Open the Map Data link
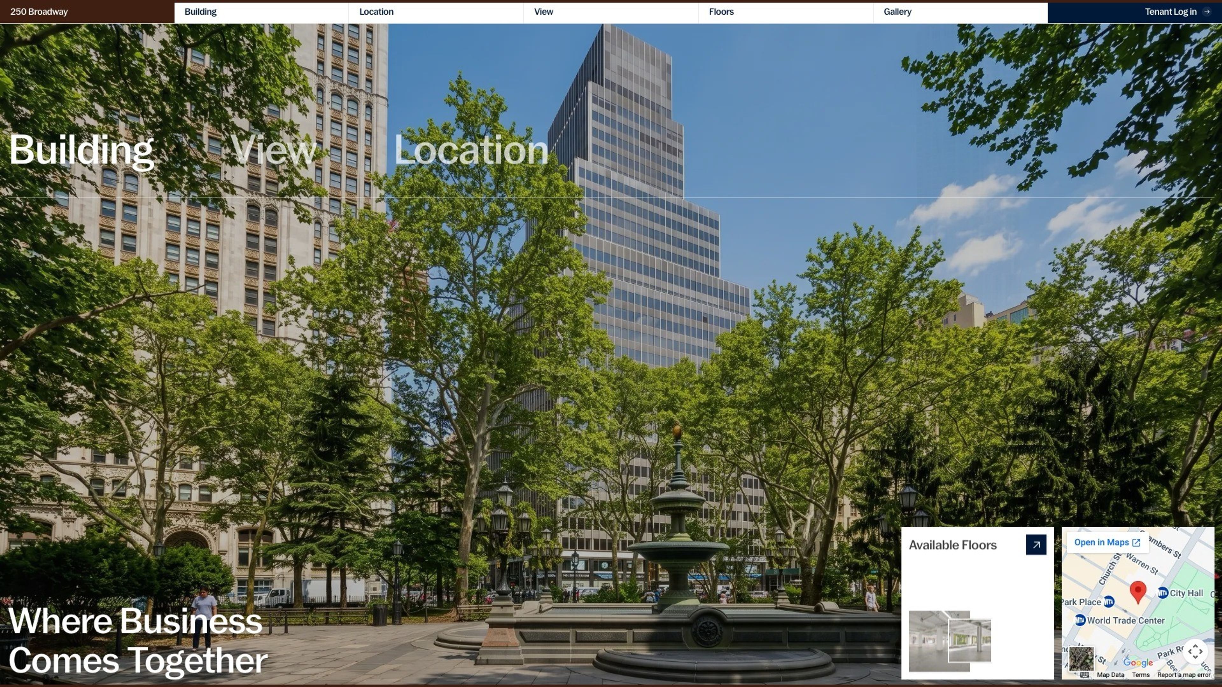 [1111, 675]
